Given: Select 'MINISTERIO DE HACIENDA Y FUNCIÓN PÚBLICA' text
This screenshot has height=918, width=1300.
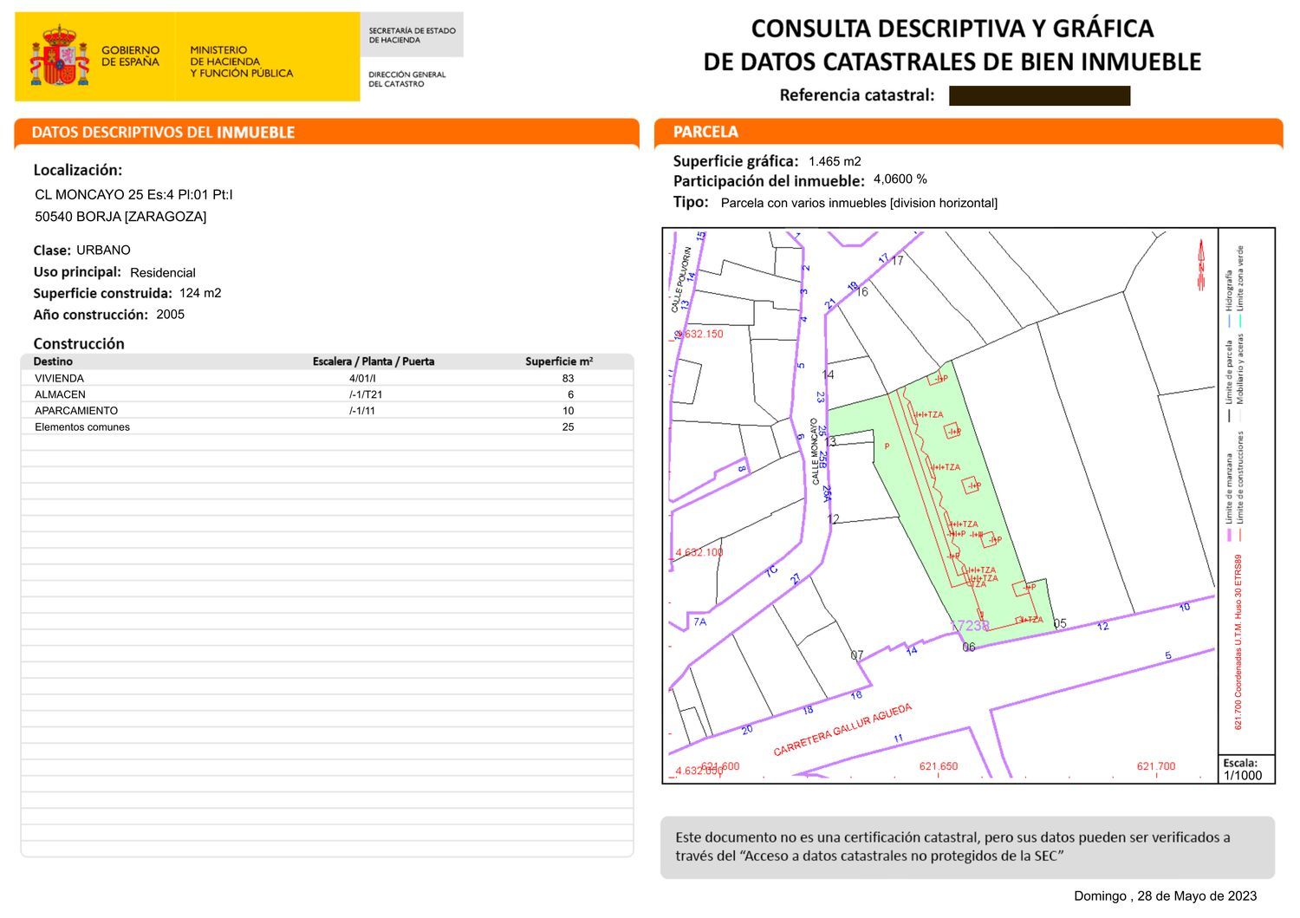Looking at the screenshot, I should click(242, 62).
